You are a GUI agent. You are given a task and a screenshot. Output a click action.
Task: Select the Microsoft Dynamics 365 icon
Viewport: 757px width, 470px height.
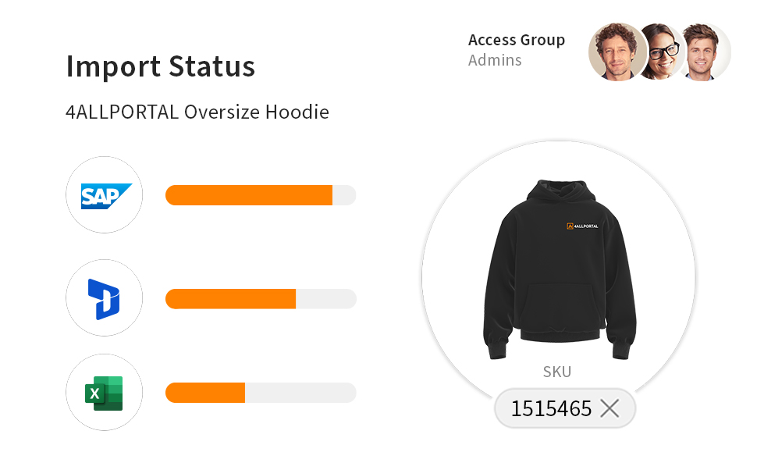click(105, 298)
